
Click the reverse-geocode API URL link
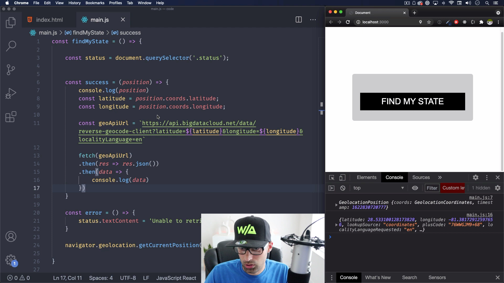click(199, 123)
